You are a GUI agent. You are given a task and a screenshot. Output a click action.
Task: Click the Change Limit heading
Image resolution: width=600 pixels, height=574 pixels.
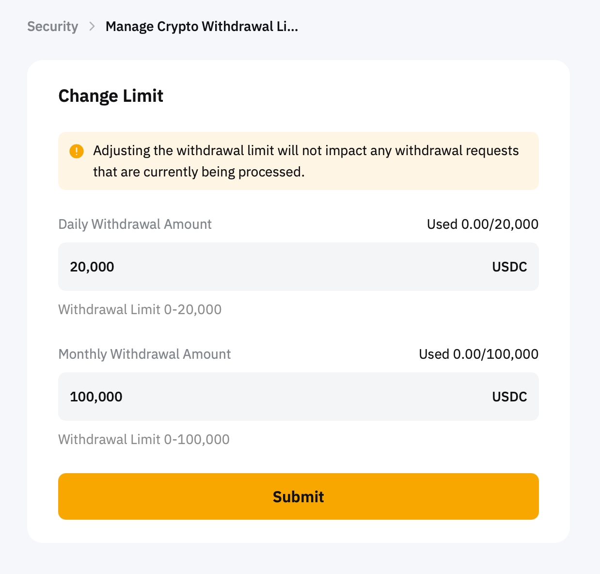(111, 96)
